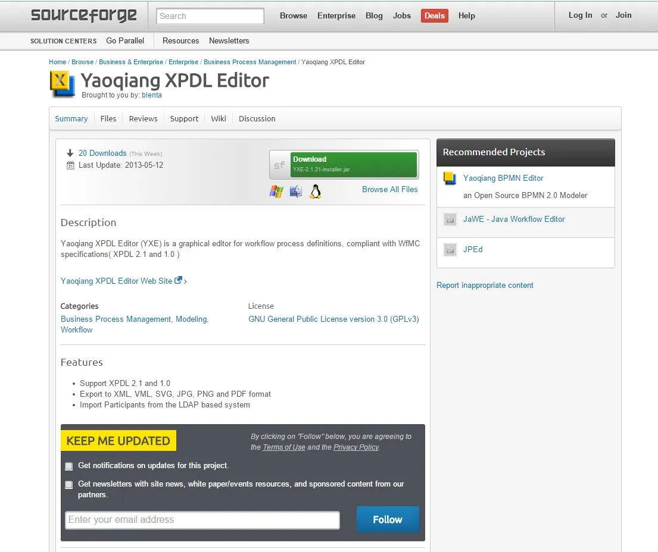Screen dimensions: 658x552
Task: Click the SourceForge logo
Action: 84,15
